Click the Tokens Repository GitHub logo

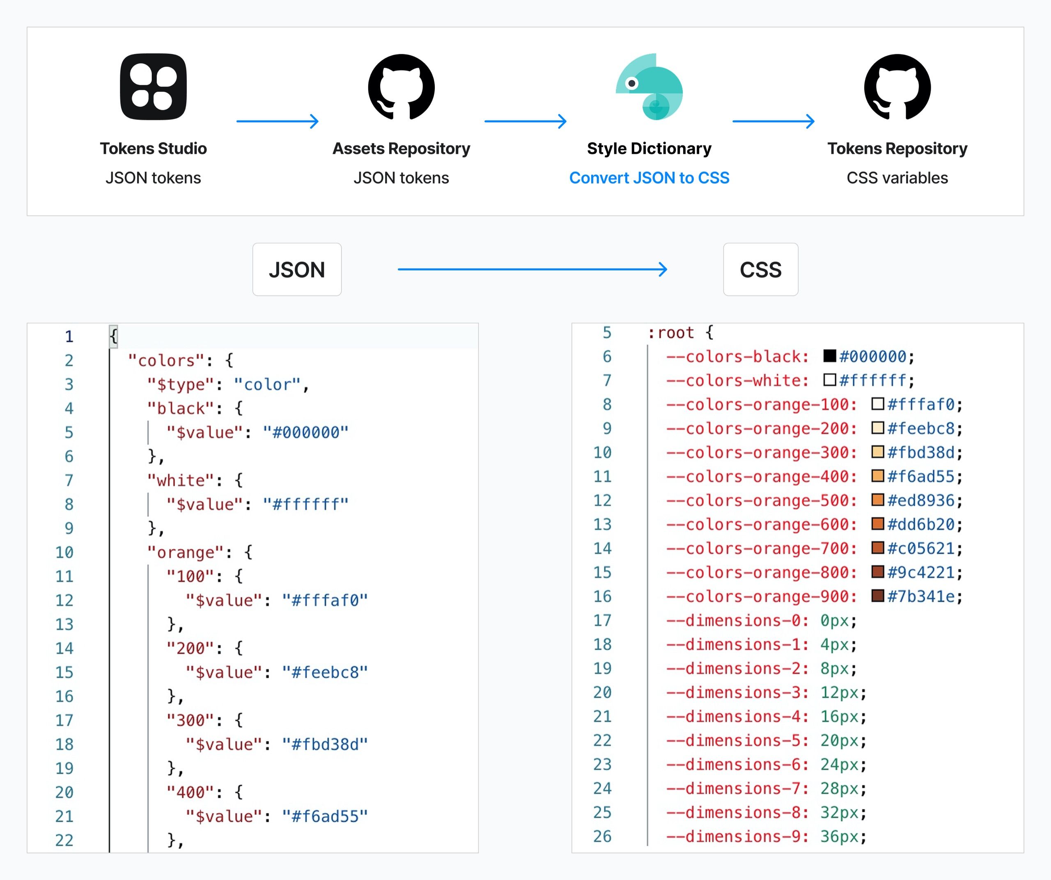tap(897, 87)
